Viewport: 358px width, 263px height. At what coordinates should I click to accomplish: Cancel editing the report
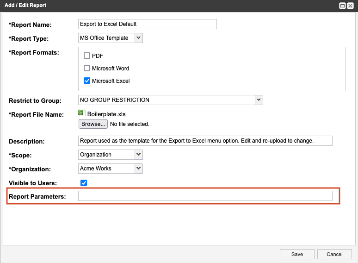(x=334, y=254)
